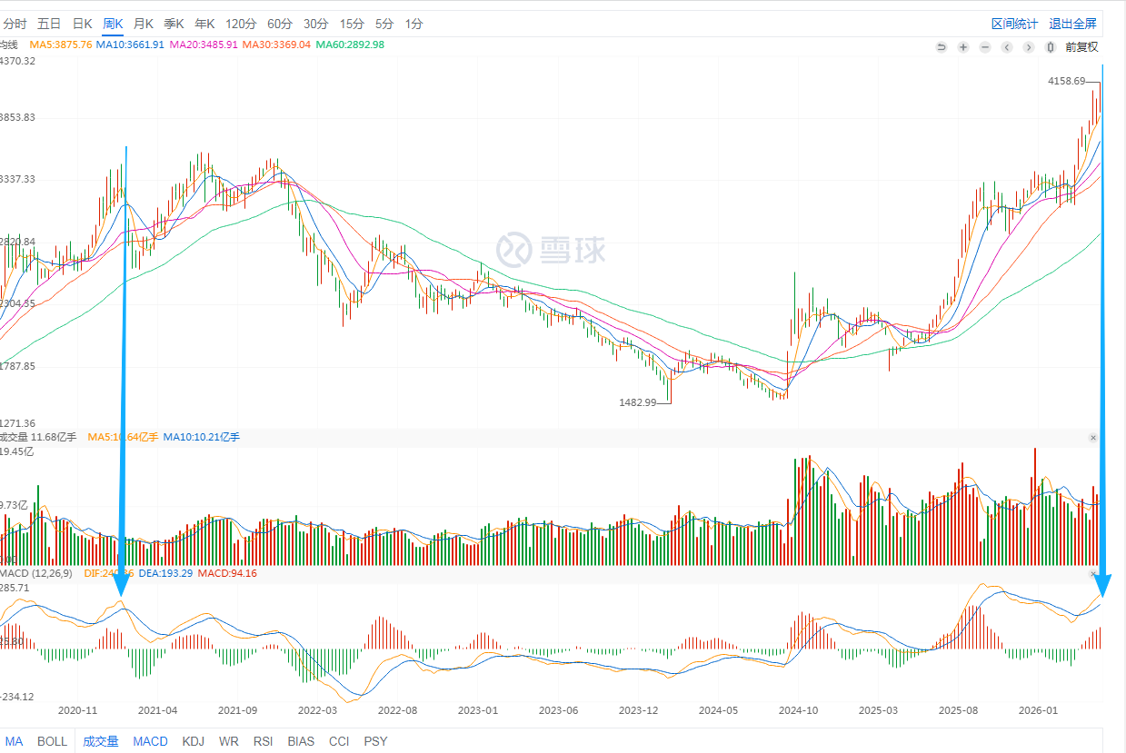The height and width of the screenshot is (753, 1126).
Task: Shift chart right with right-arrow icon
Action: [x=1029, y=47]
